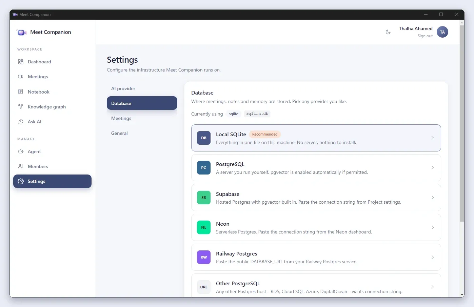Switch to the AI provider settings tab
474x307 pixels.
pos(142,88)
